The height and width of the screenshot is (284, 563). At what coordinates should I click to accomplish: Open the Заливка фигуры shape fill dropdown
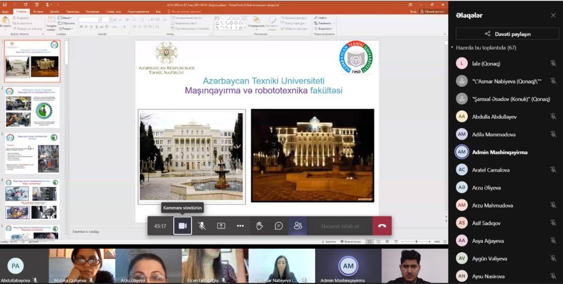[x=295, y=18]
